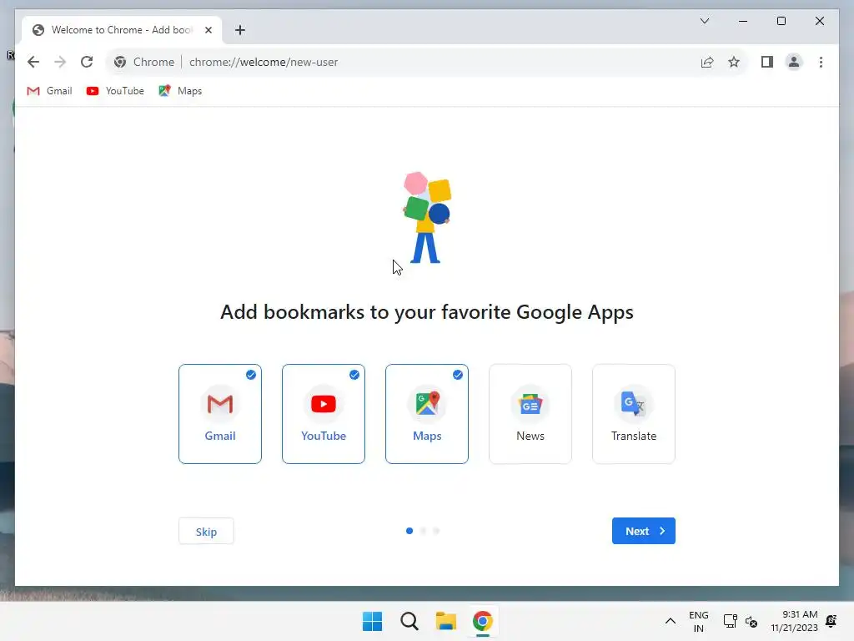The height and width of the screenshot is (641, 854).
Task: Click the ENG IN language indicator
Action: point(699,621)
